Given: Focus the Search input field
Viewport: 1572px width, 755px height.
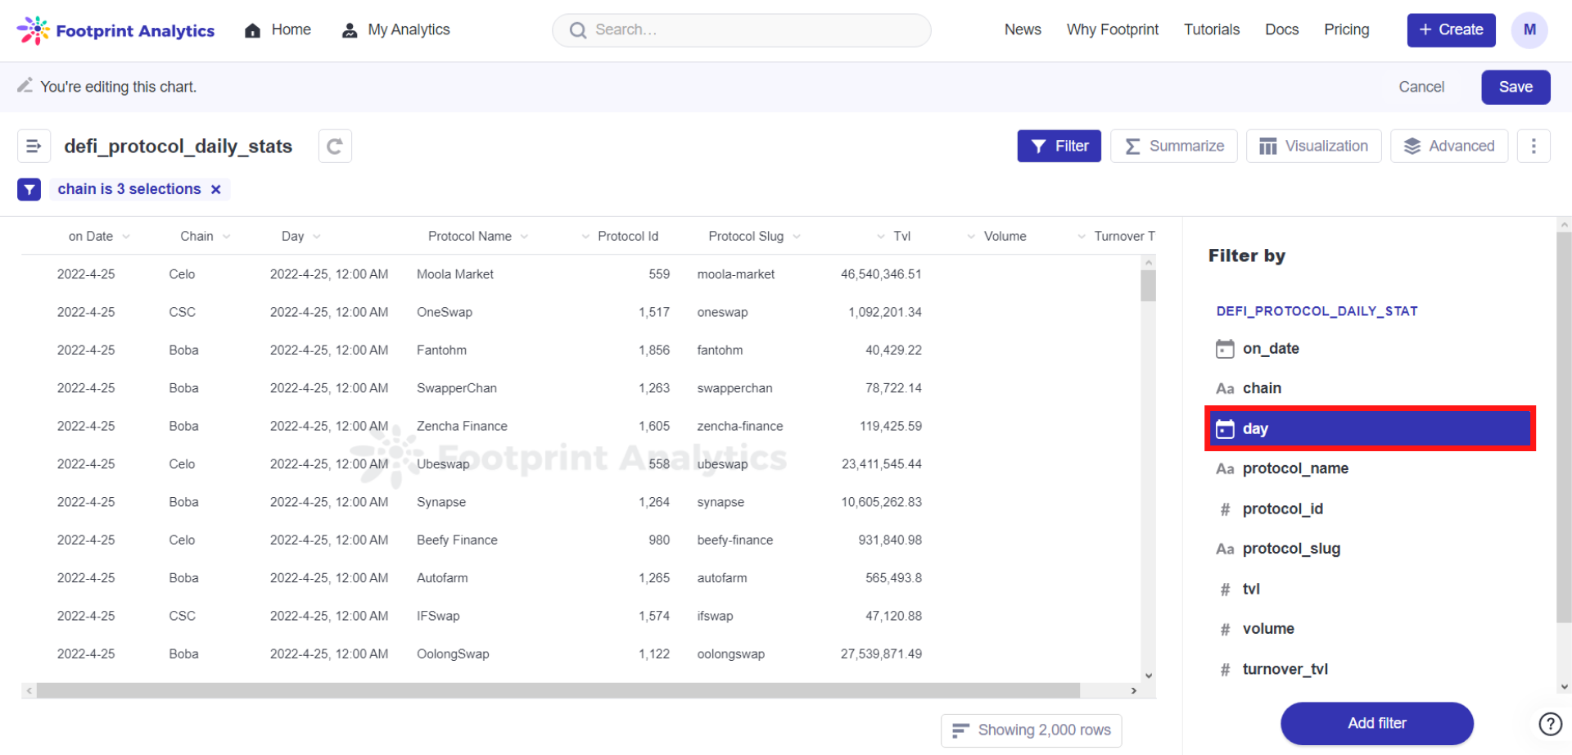Looking at the screenshot, I should pos(741,30).
